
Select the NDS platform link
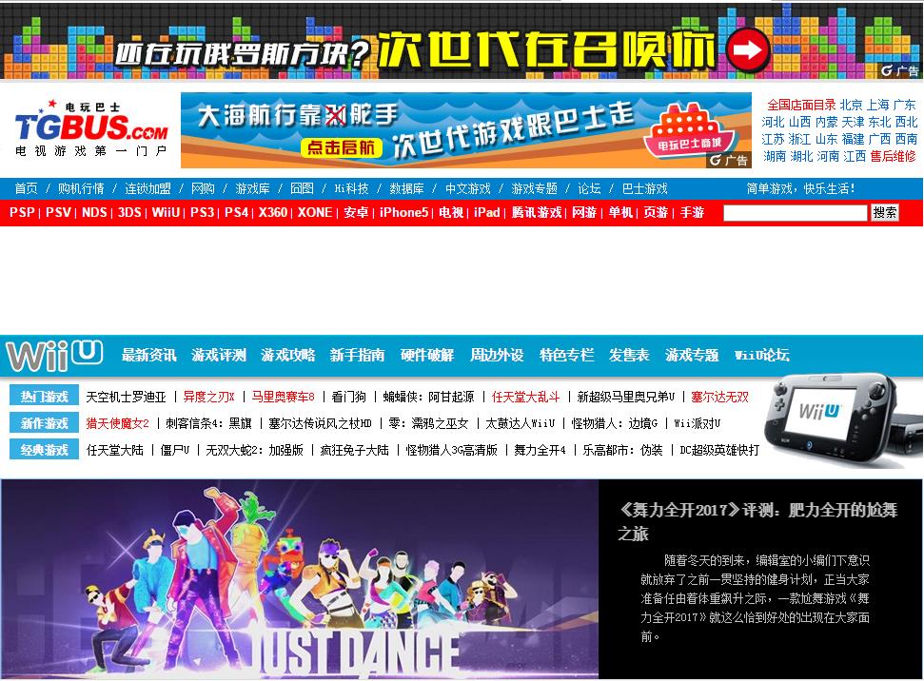pyautogui.click(x=94, y=212)
